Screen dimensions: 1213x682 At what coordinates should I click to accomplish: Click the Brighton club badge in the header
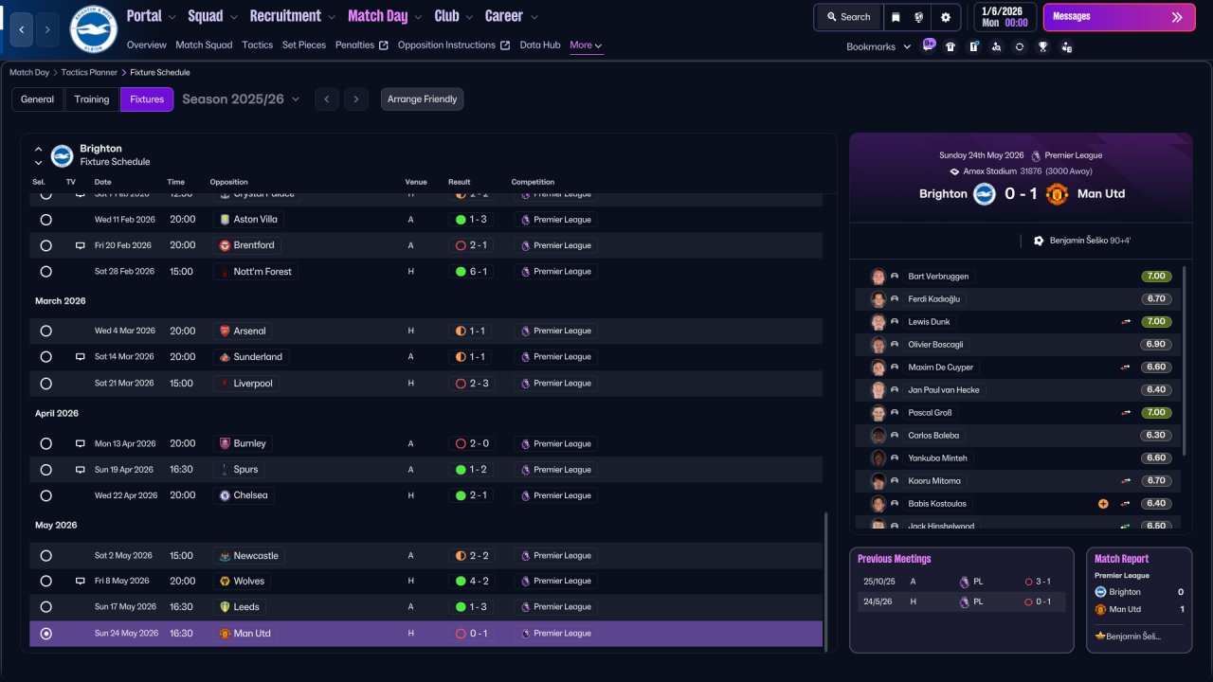[94, 29]
